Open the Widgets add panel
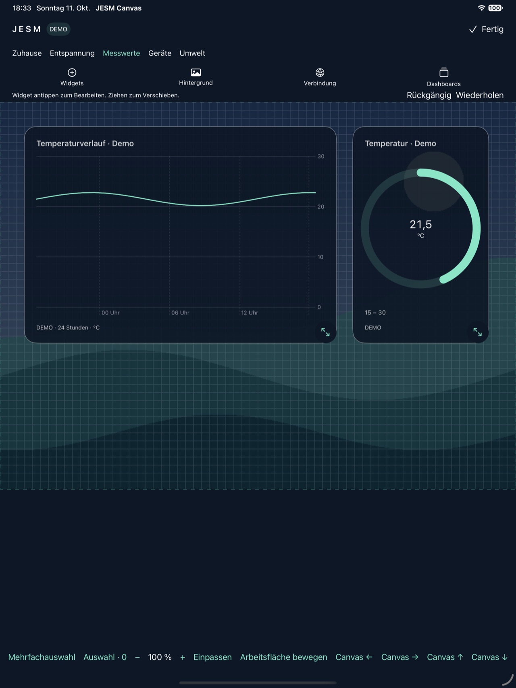The height and width of the screenshot is (688, 516). (x=72, y=77)
